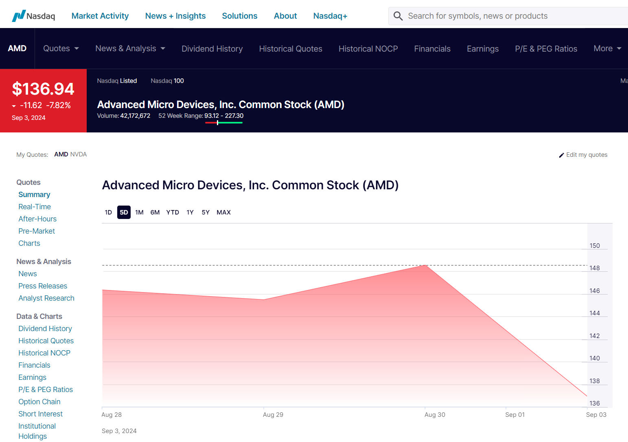Expand the News & Analysis dropdown
The width and height of the screenshot is (628, 442).
pos(130,48)
